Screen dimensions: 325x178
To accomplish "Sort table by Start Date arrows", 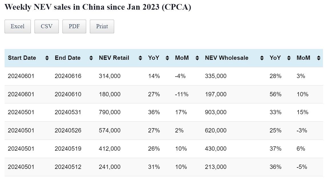I will tap(47, 58).
